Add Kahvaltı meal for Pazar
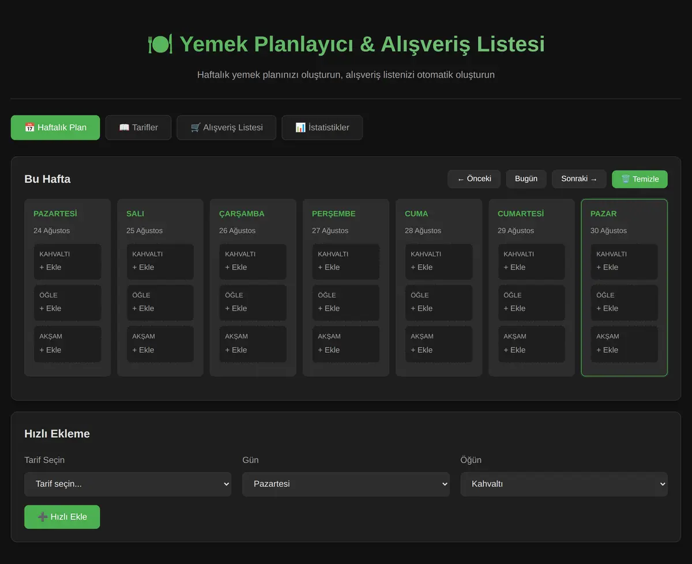The height and width of the screenshot is (564, 692). [625, 261]
